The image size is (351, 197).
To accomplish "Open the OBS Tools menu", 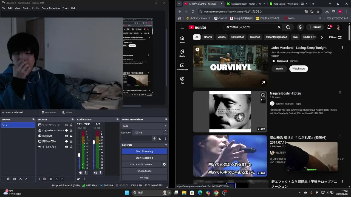I will [65, 8].
